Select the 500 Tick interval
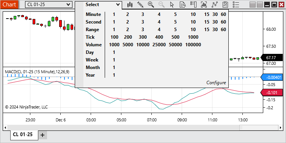 (x=175, y=37)
